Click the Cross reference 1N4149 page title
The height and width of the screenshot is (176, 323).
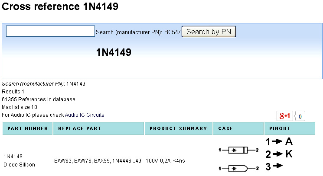click(x=60, y=7)
